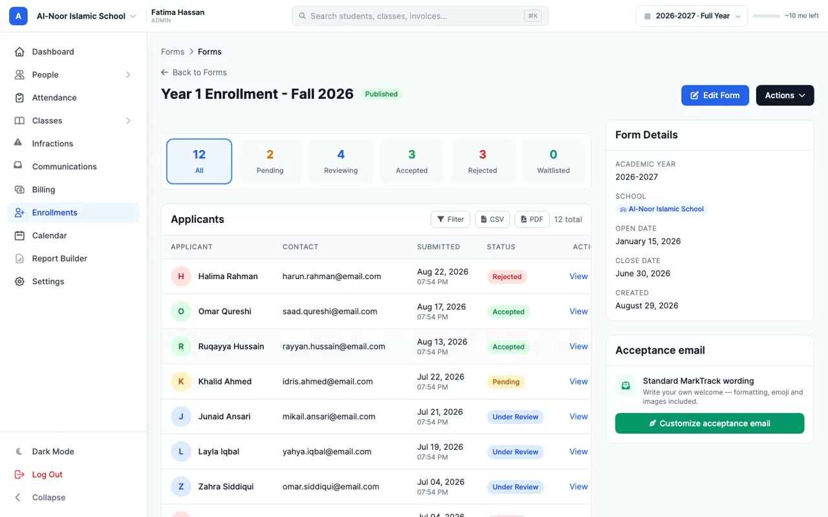The height and width of the screenshot is (517, 828).
Task: Export applicants with the CSV button
Action: (x=492, y=220)
